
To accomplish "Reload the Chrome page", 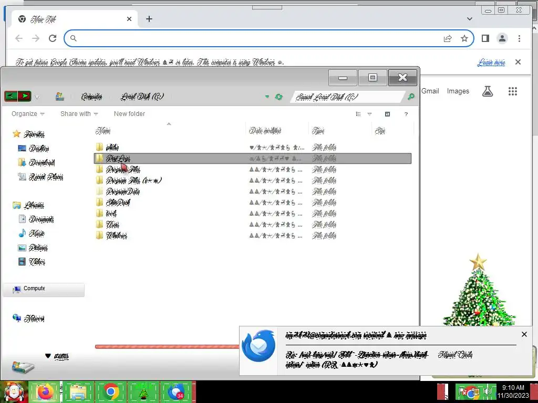I will [53, 38].
